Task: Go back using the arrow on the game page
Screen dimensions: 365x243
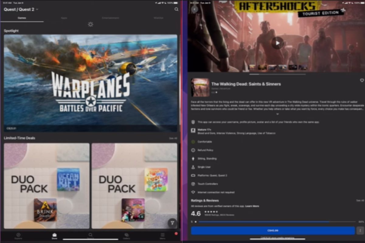Action: (195, 9)
